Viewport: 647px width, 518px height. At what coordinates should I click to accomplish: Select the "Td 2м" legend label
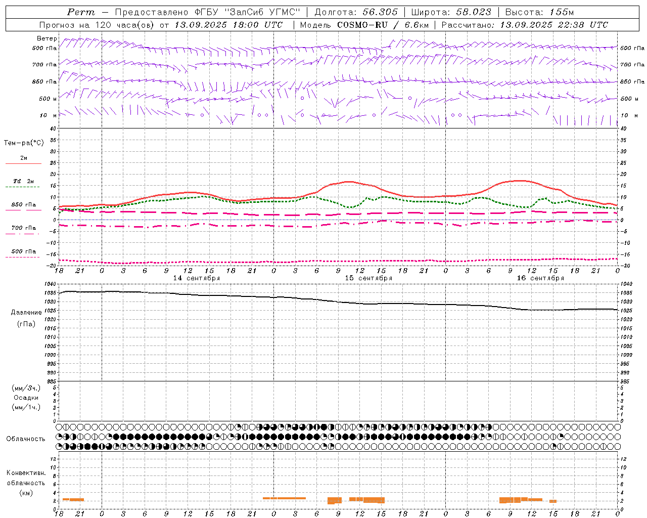[24, 181]
